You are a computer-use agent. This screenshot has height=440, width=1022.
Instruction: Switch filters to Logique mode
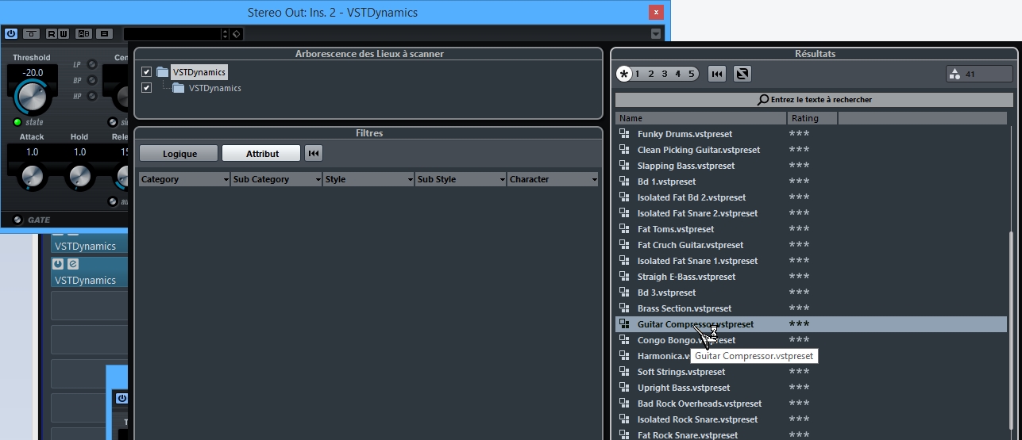pyautogui.click(x=179, y=153)
